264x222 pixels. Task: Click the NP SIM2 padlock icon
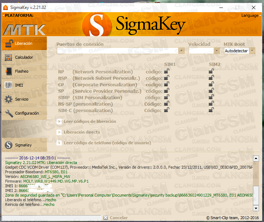point(211,71)
